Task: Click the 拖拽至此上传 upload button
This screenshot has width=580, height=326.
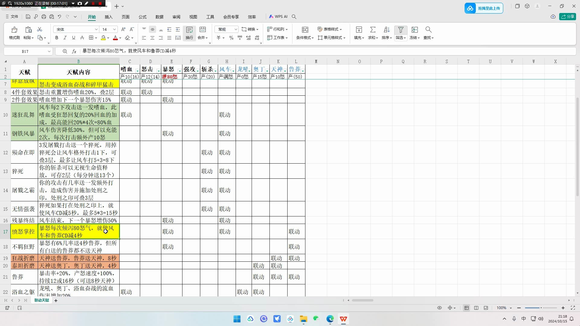Action: coord(484,8)
